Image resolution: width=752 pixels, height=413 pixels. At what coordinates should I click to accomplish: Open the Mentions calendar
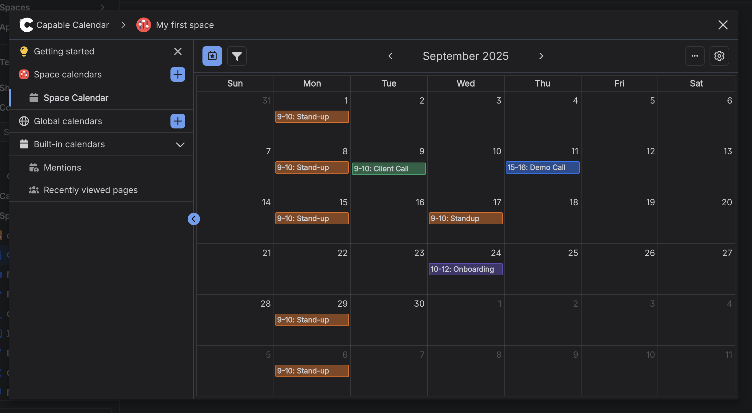coord(62,167)
